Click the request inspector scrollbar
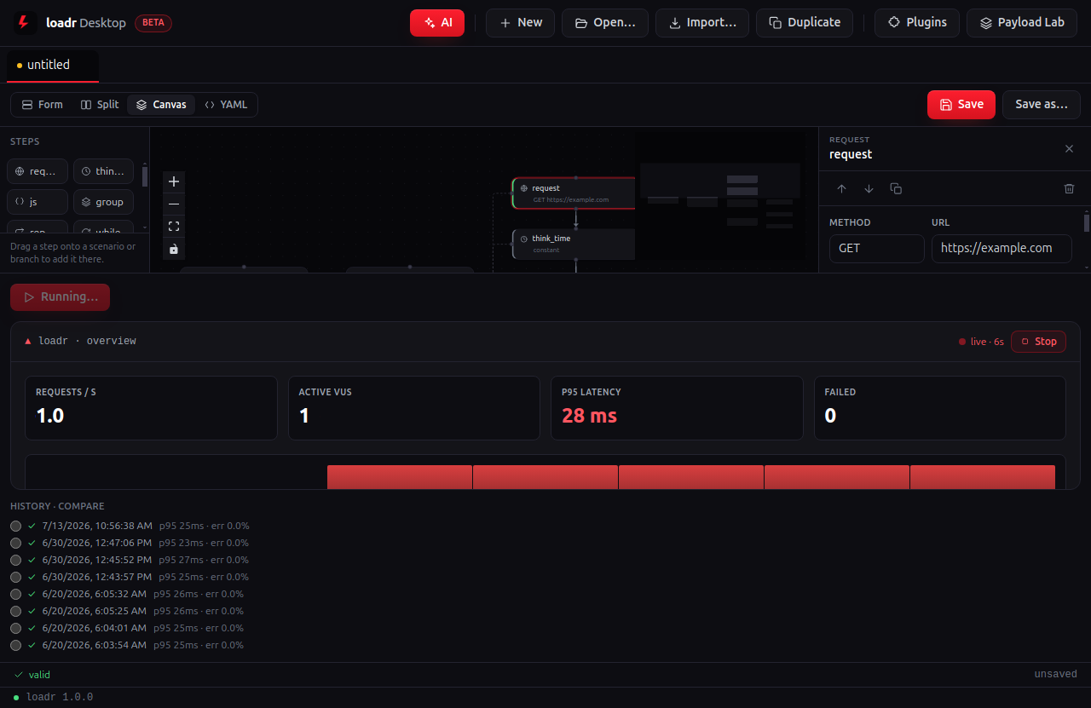Viewport: 1091px width, 708px height. click(1086, 223)
